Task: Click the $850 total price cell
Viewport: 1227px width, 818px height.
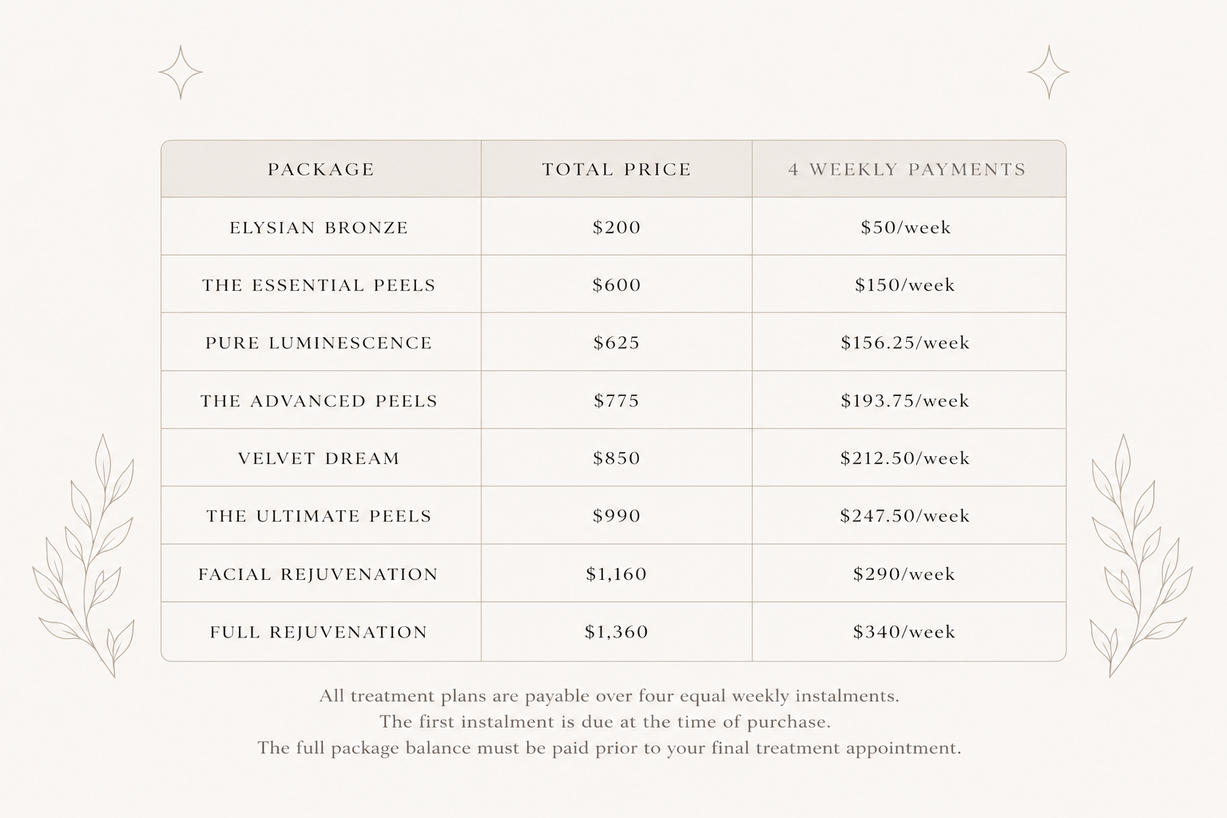Action: pos(617,459)
